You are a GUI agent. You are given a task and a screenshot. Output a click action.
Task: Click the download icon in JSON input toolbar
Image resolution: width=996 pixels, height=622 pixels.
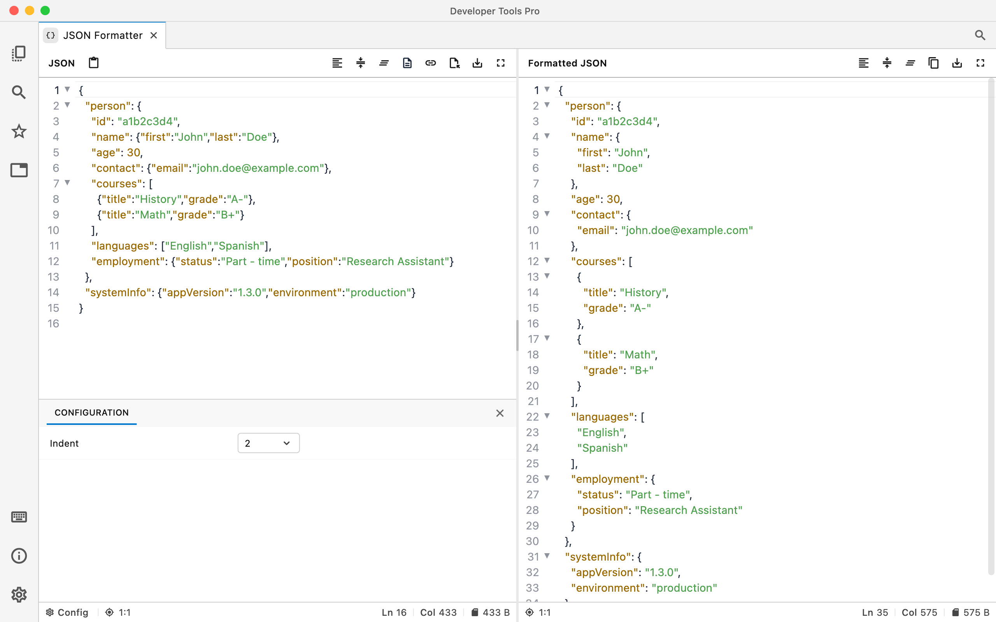click(477, 63)
